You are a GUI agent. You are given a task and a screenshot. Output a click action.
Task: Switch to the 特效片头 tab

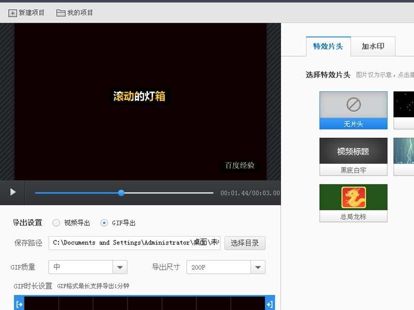(x=327, y=46)
